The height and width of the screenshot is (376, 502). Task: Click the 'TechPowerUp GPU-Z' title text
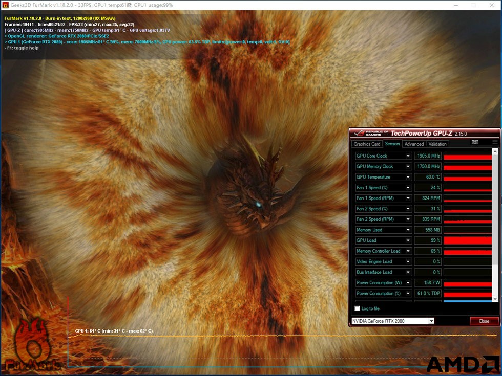coord(421,134)
